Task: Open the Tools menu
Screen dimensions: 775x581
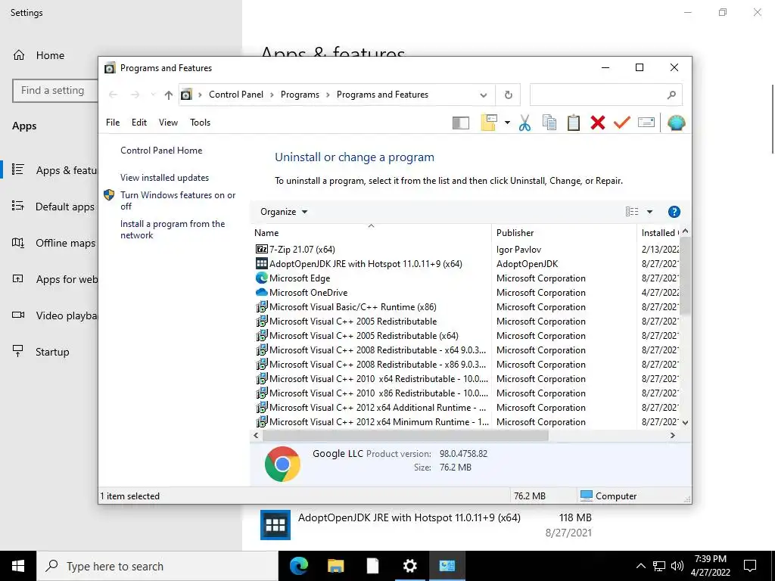Action: pyautogui.click(x=200, y=123)
